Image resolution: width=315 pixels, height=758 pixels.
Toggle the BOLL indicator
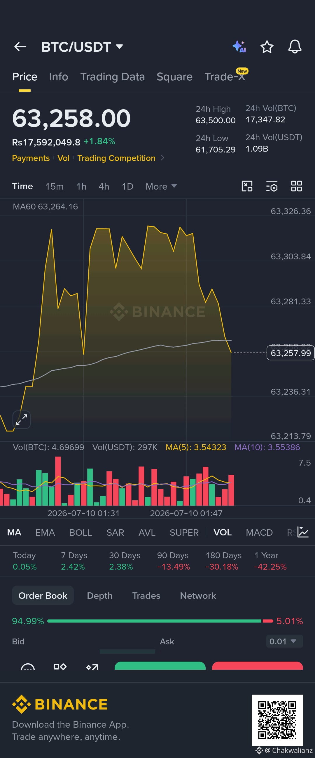(80, 532)
